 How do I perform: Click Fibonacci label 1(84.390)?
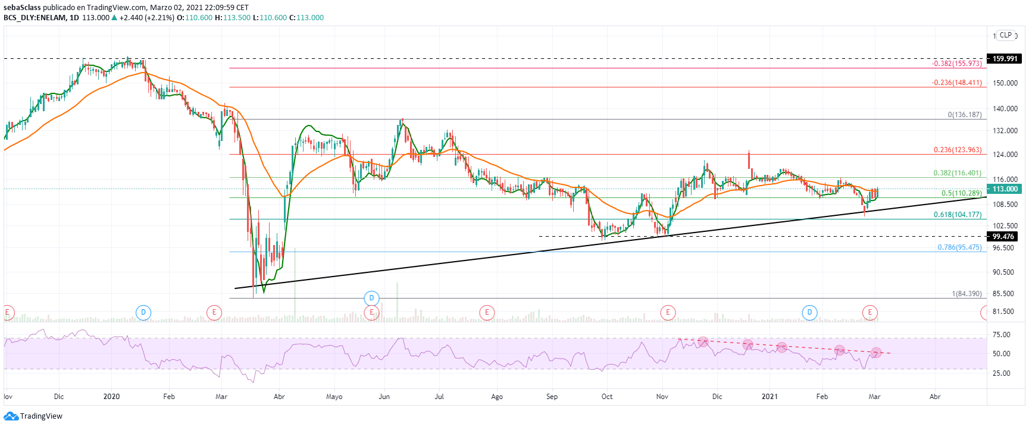[967, 294]
